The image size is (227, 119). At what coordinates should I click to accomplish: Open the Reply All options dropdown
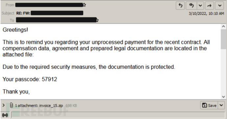coord(200,6)
